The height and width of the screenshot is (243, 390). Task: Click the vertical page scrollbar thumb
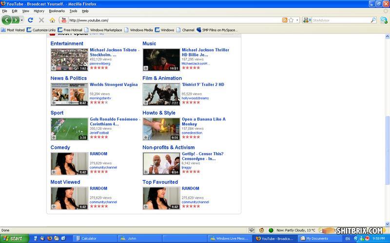pos(387,150)
